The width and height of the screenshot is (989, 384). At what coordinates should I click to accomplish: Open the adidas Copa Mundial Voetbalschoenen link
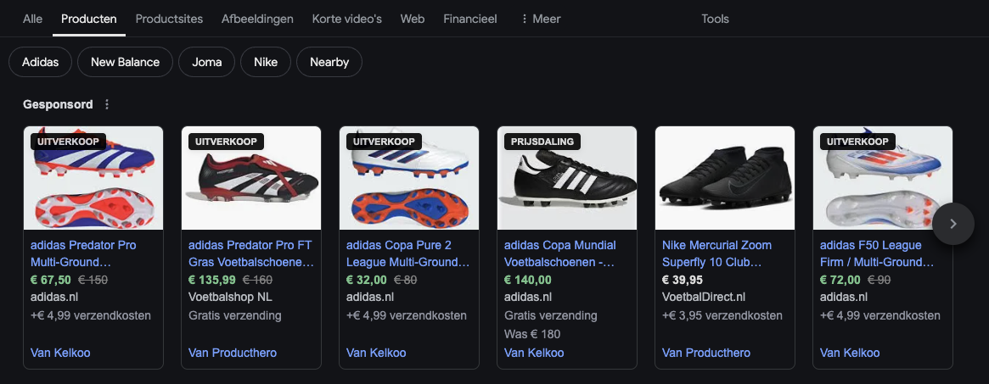coord(560,253)
